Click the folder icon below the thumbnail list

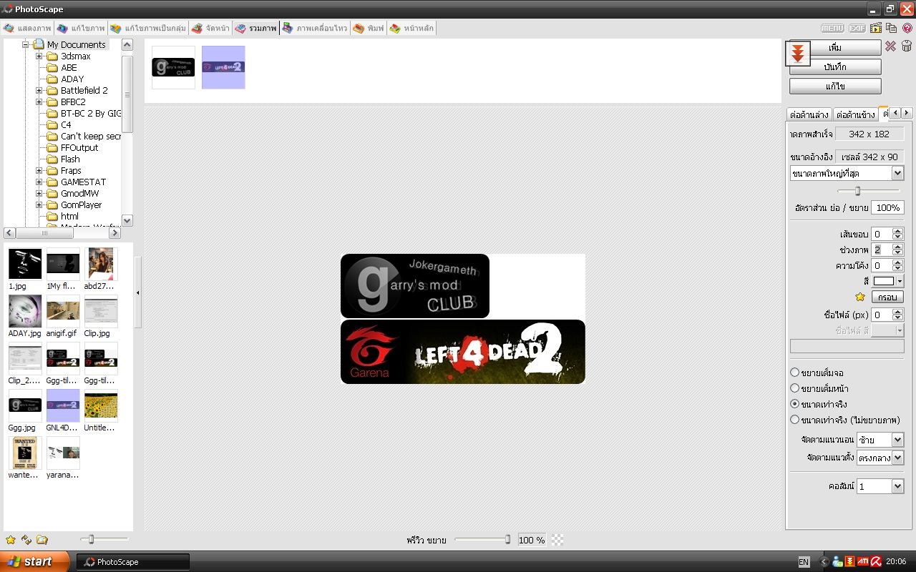coord(42,540)
